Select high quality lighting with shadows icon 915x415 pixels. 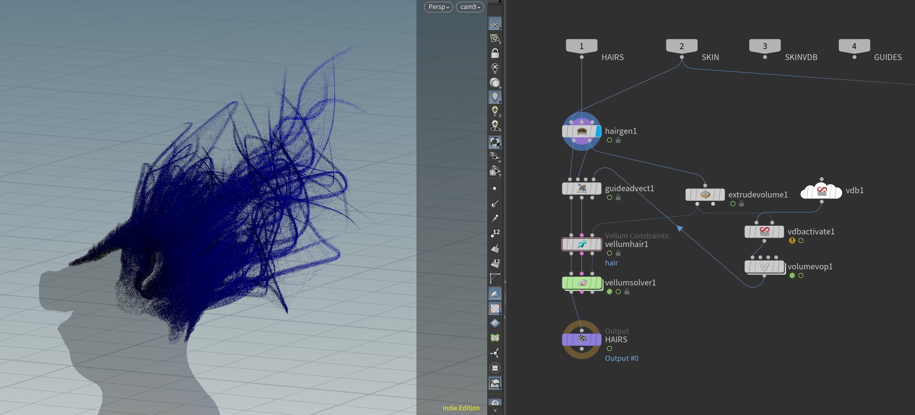[495, 126]
